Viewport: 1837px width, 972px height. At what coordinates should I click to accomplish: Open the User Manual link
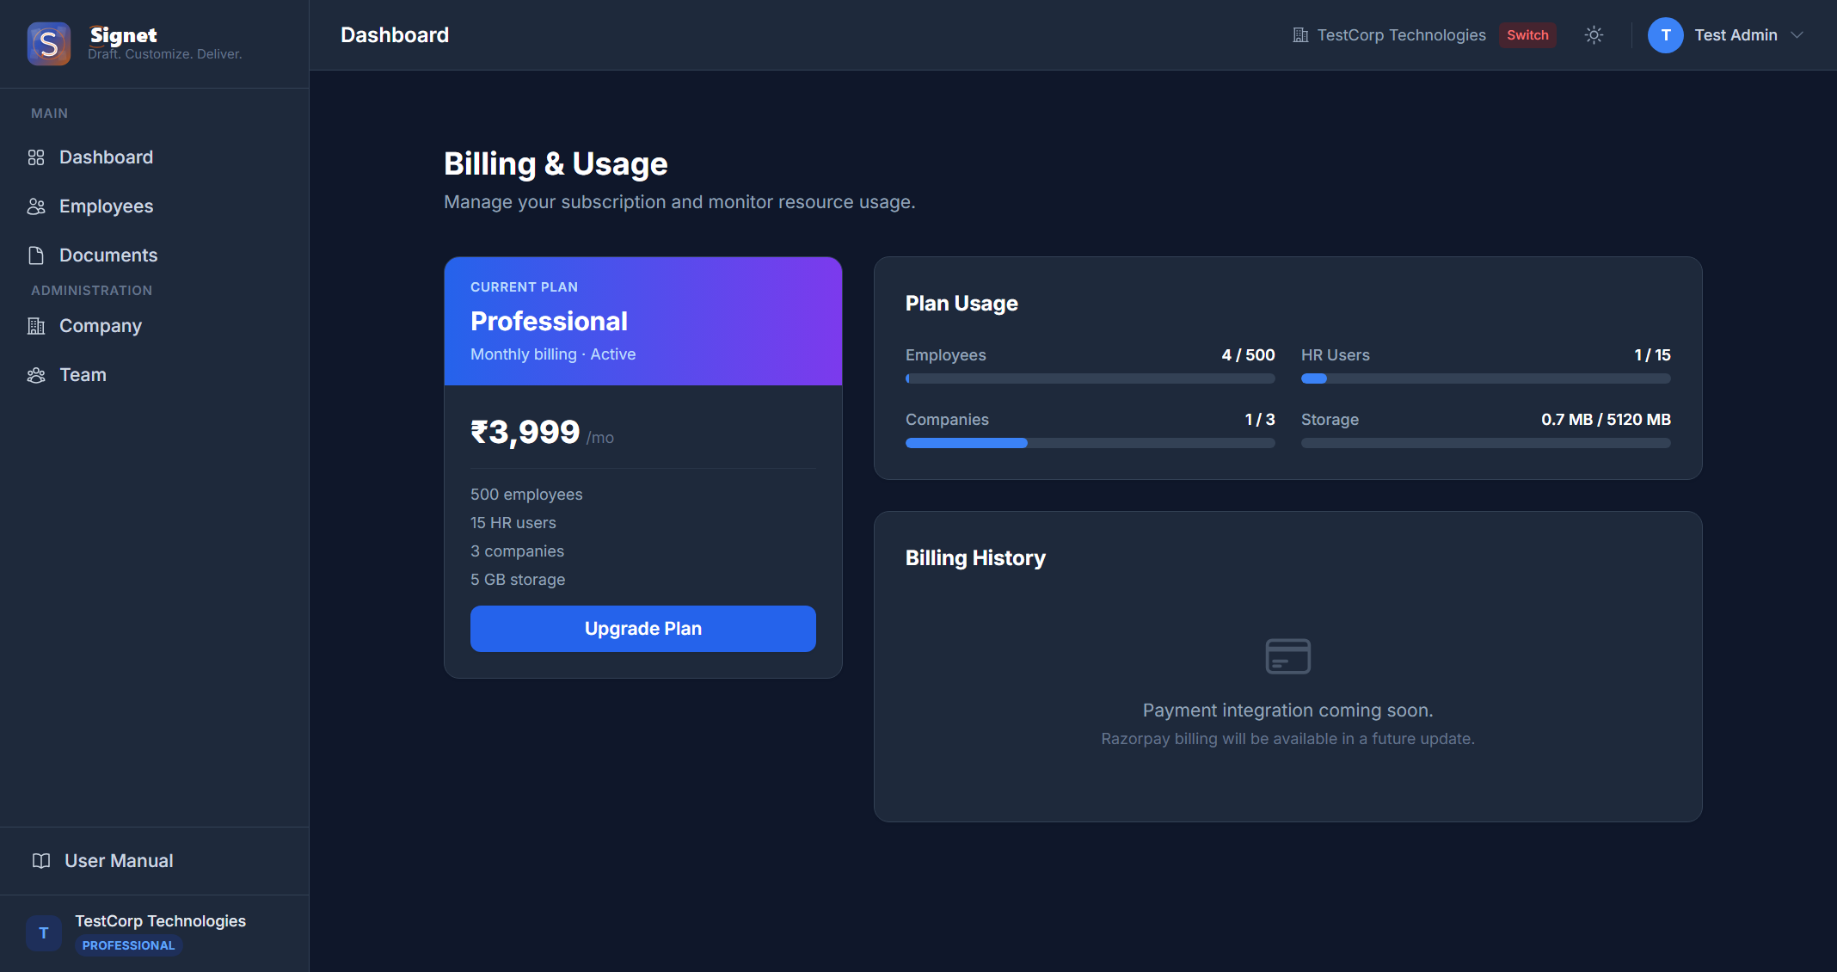click(119, 861)
